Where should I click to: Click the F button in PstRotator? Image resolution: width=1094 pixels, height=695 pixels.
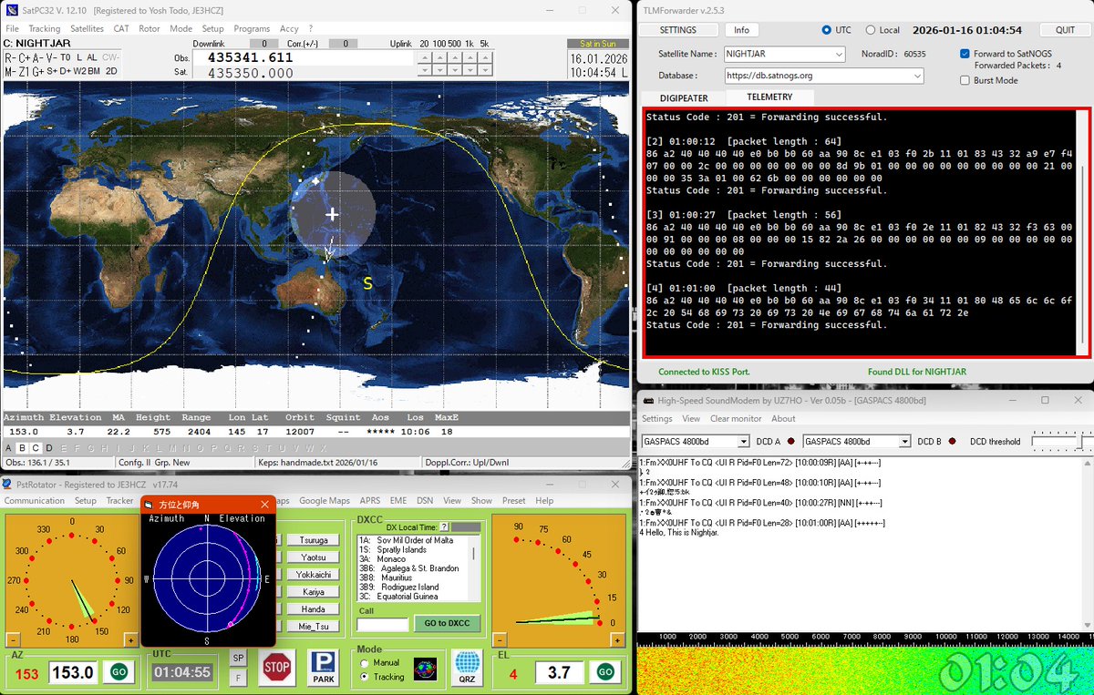point(238,677)
